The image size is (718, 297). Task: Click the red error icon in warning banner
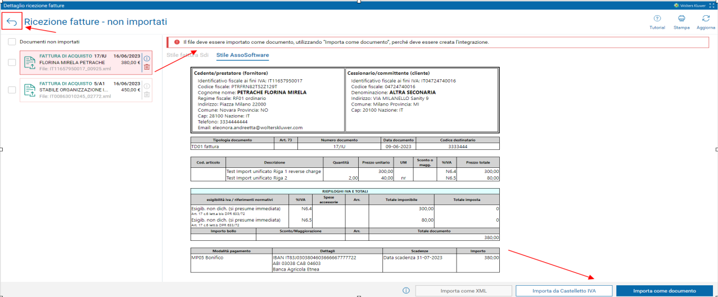(x=177, y=42)
